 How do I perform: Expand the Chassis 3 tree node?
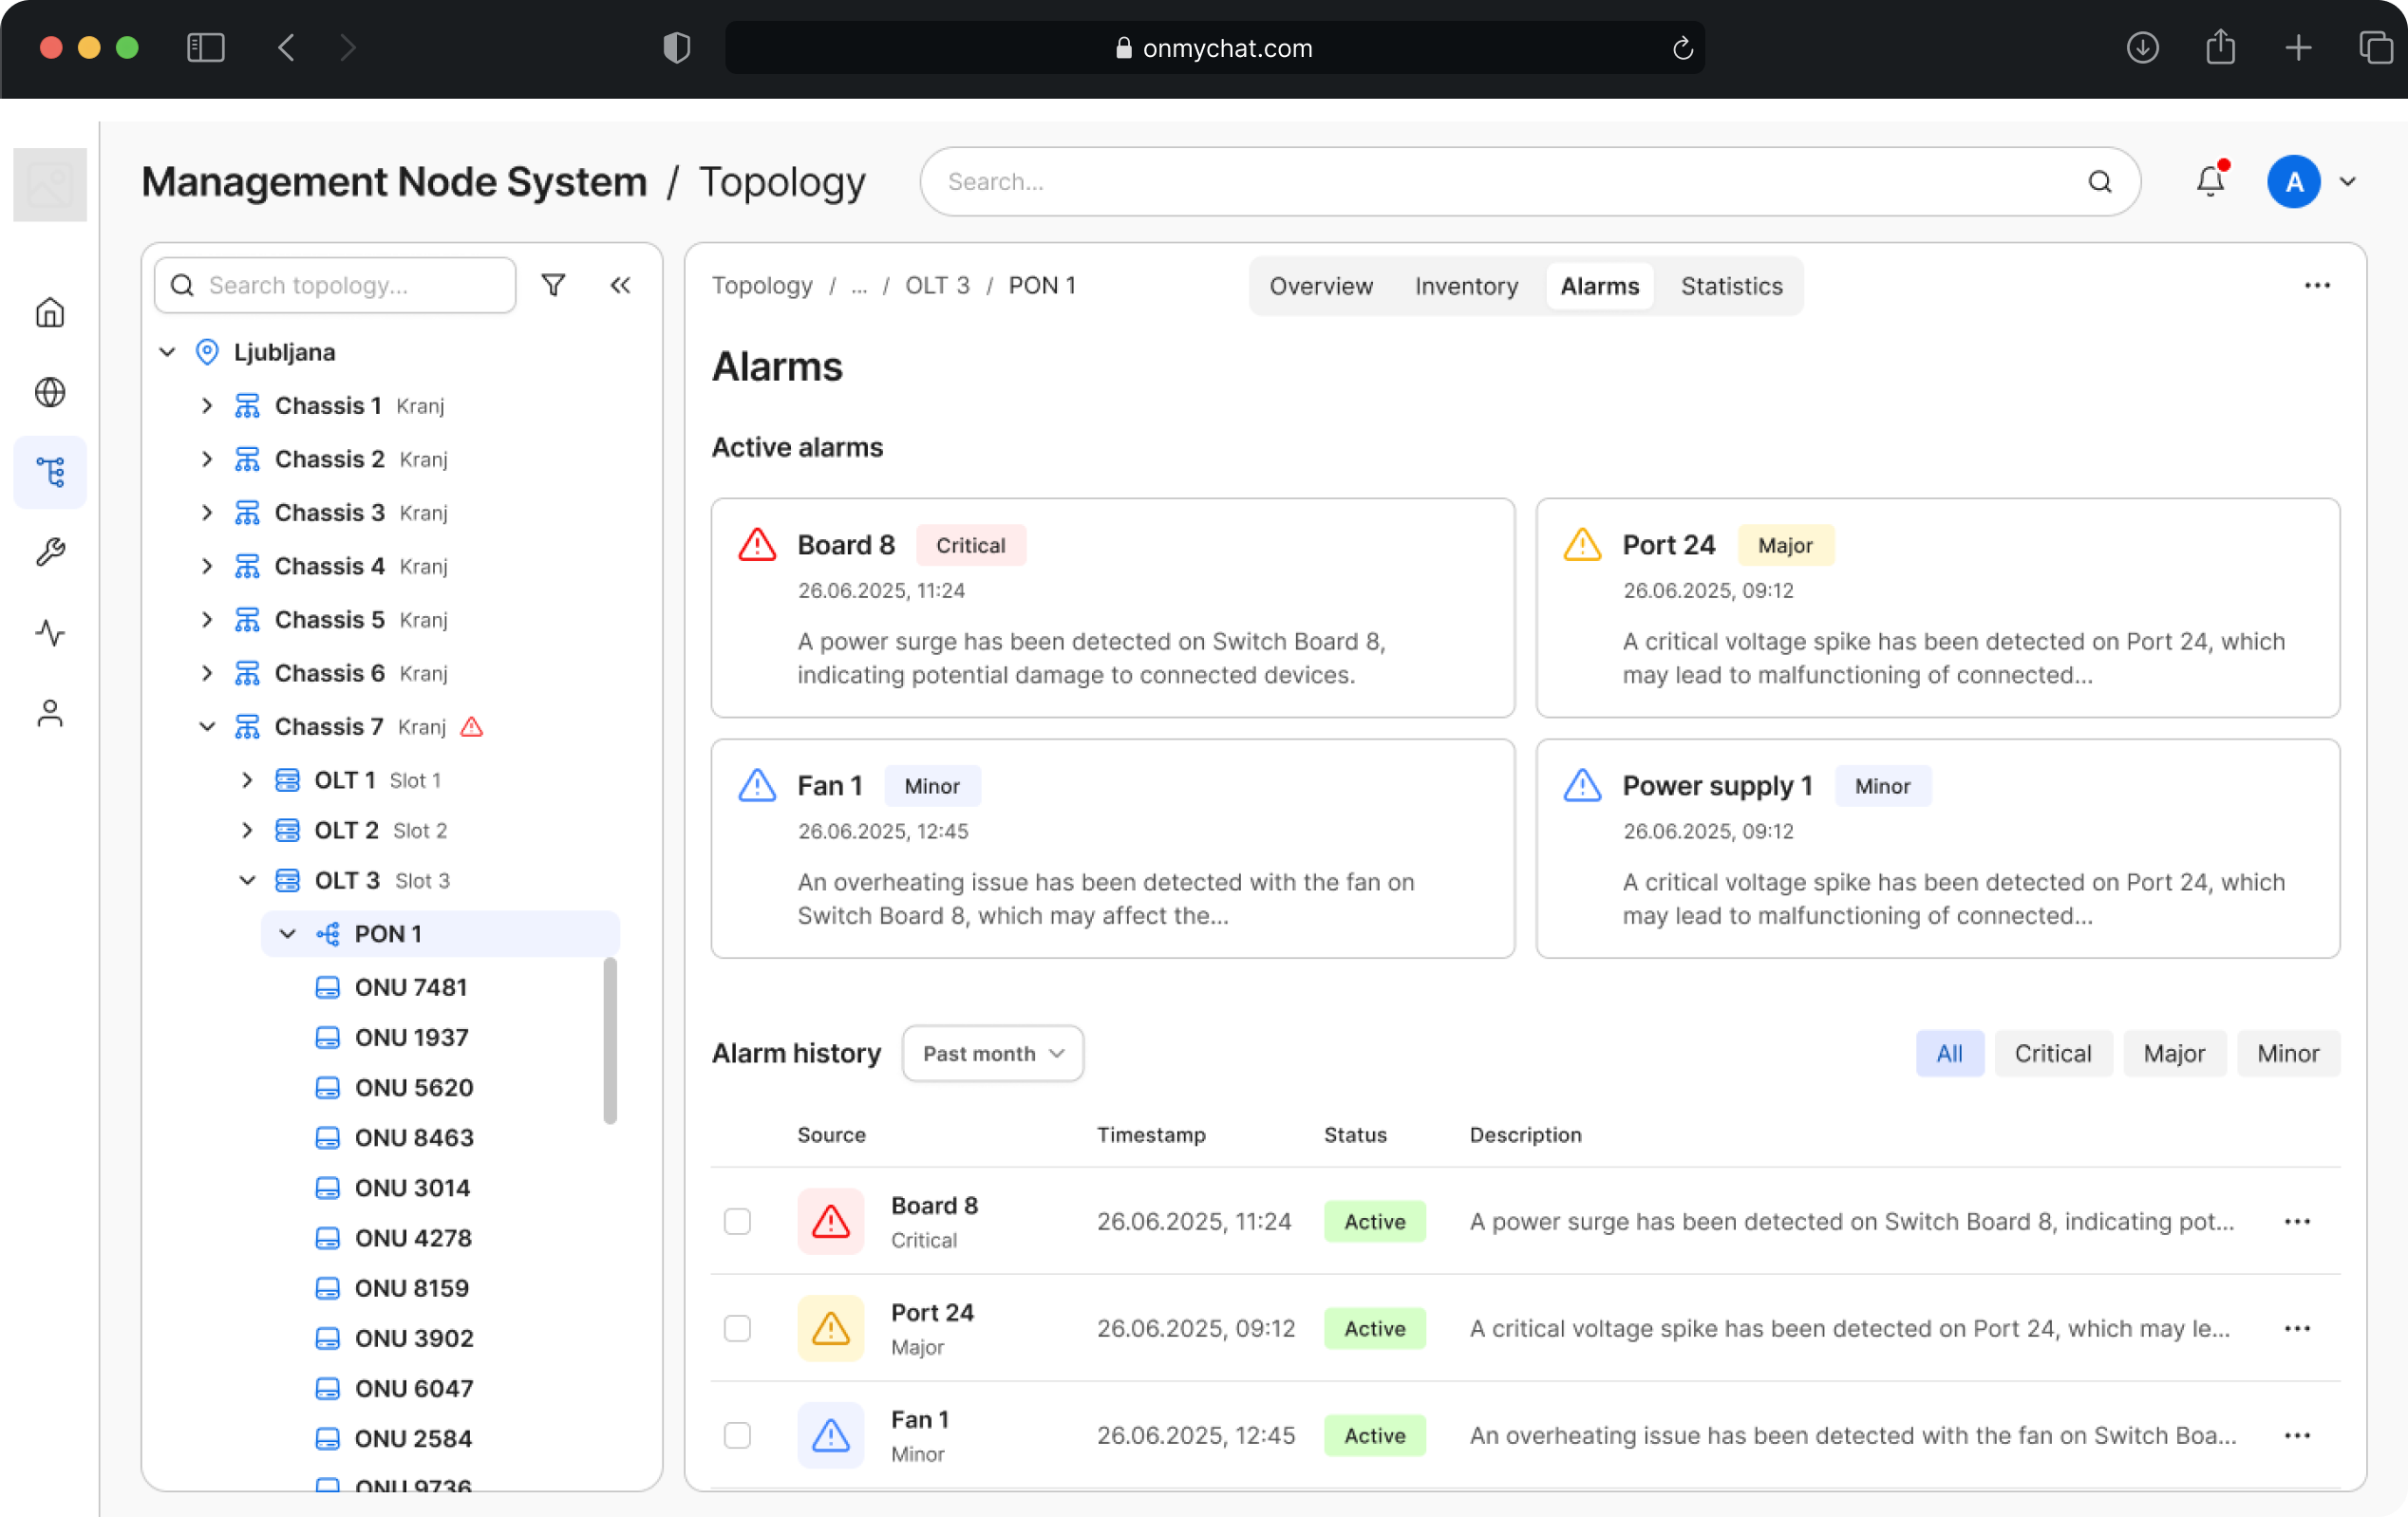pos(207,512)
